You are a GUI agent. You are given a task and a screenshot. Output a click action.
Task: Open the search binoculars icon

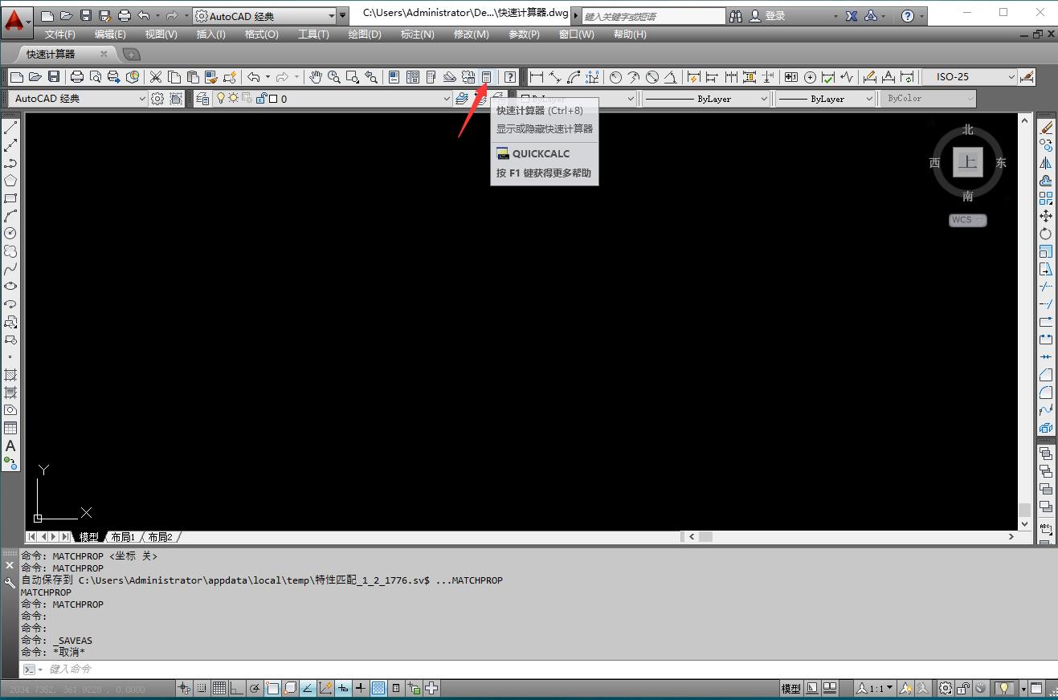(736, 16)
